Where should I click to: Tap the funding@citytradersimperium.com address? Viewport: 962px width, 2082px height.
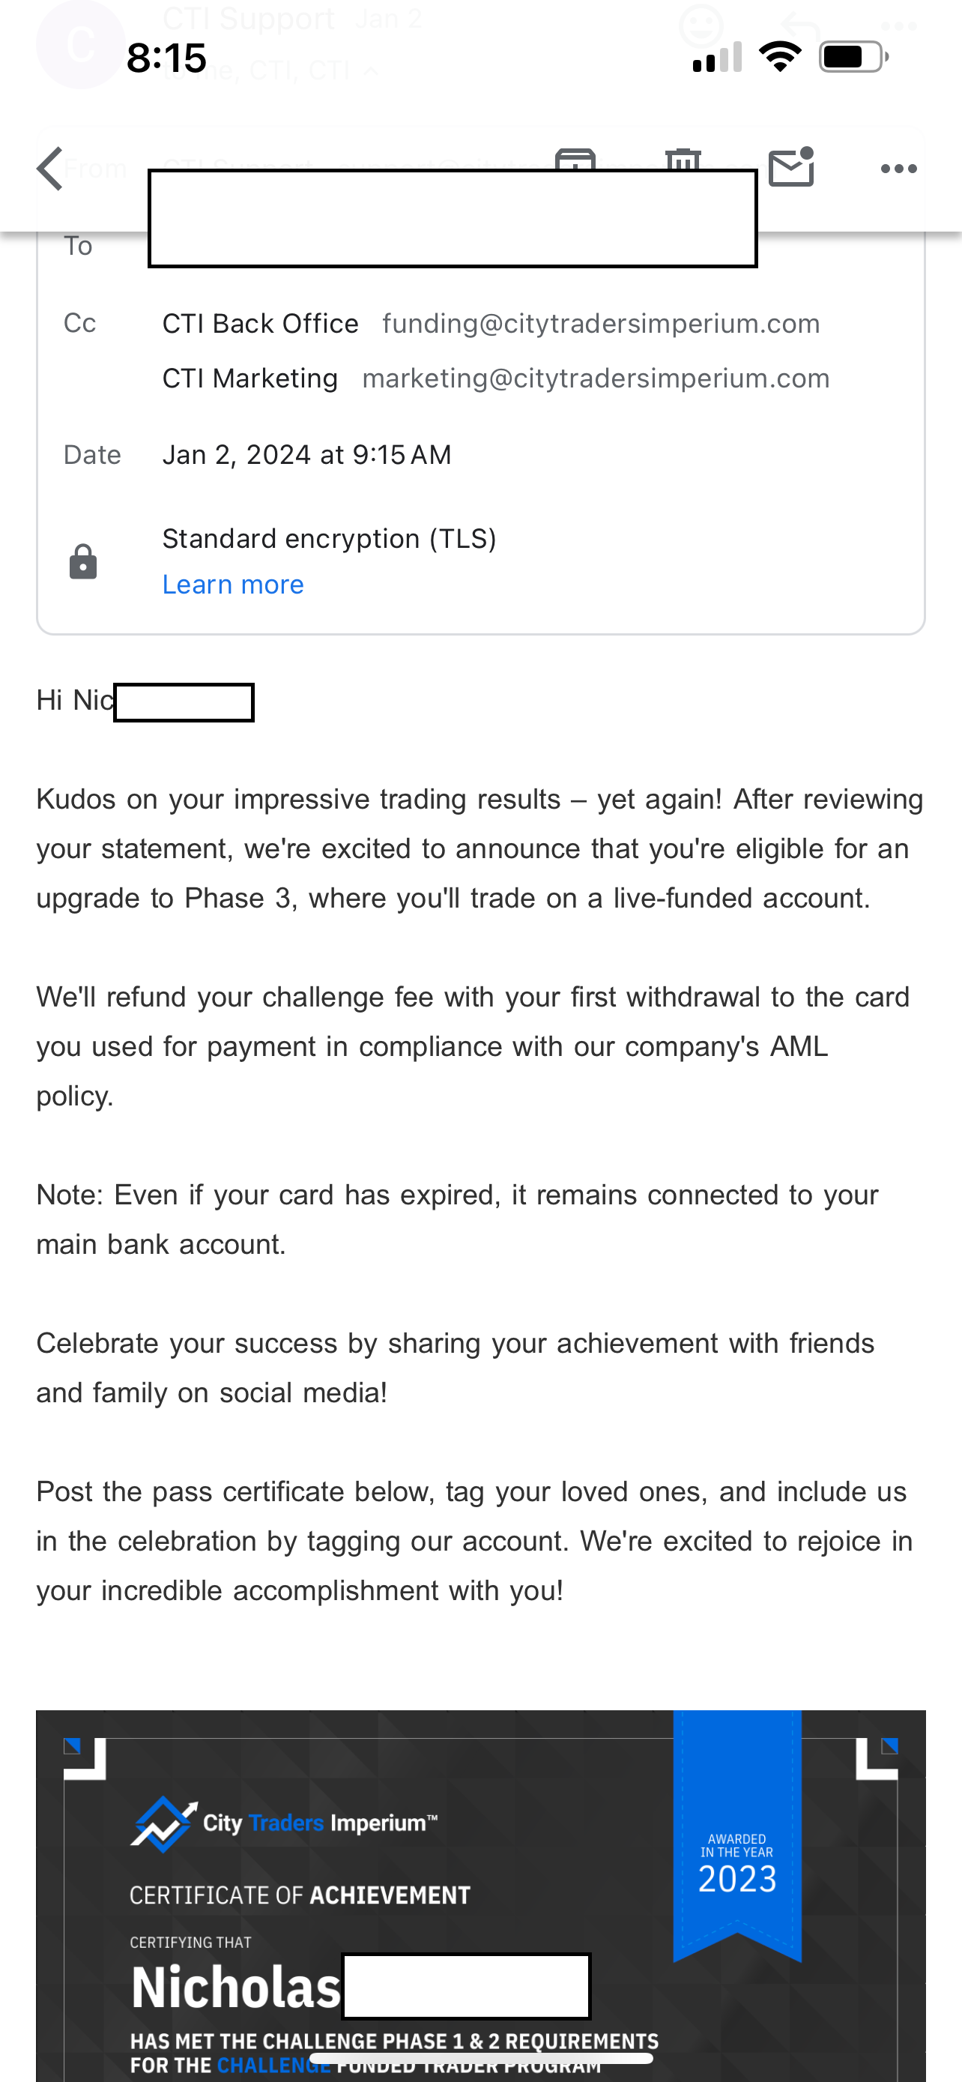pos(601,323)
